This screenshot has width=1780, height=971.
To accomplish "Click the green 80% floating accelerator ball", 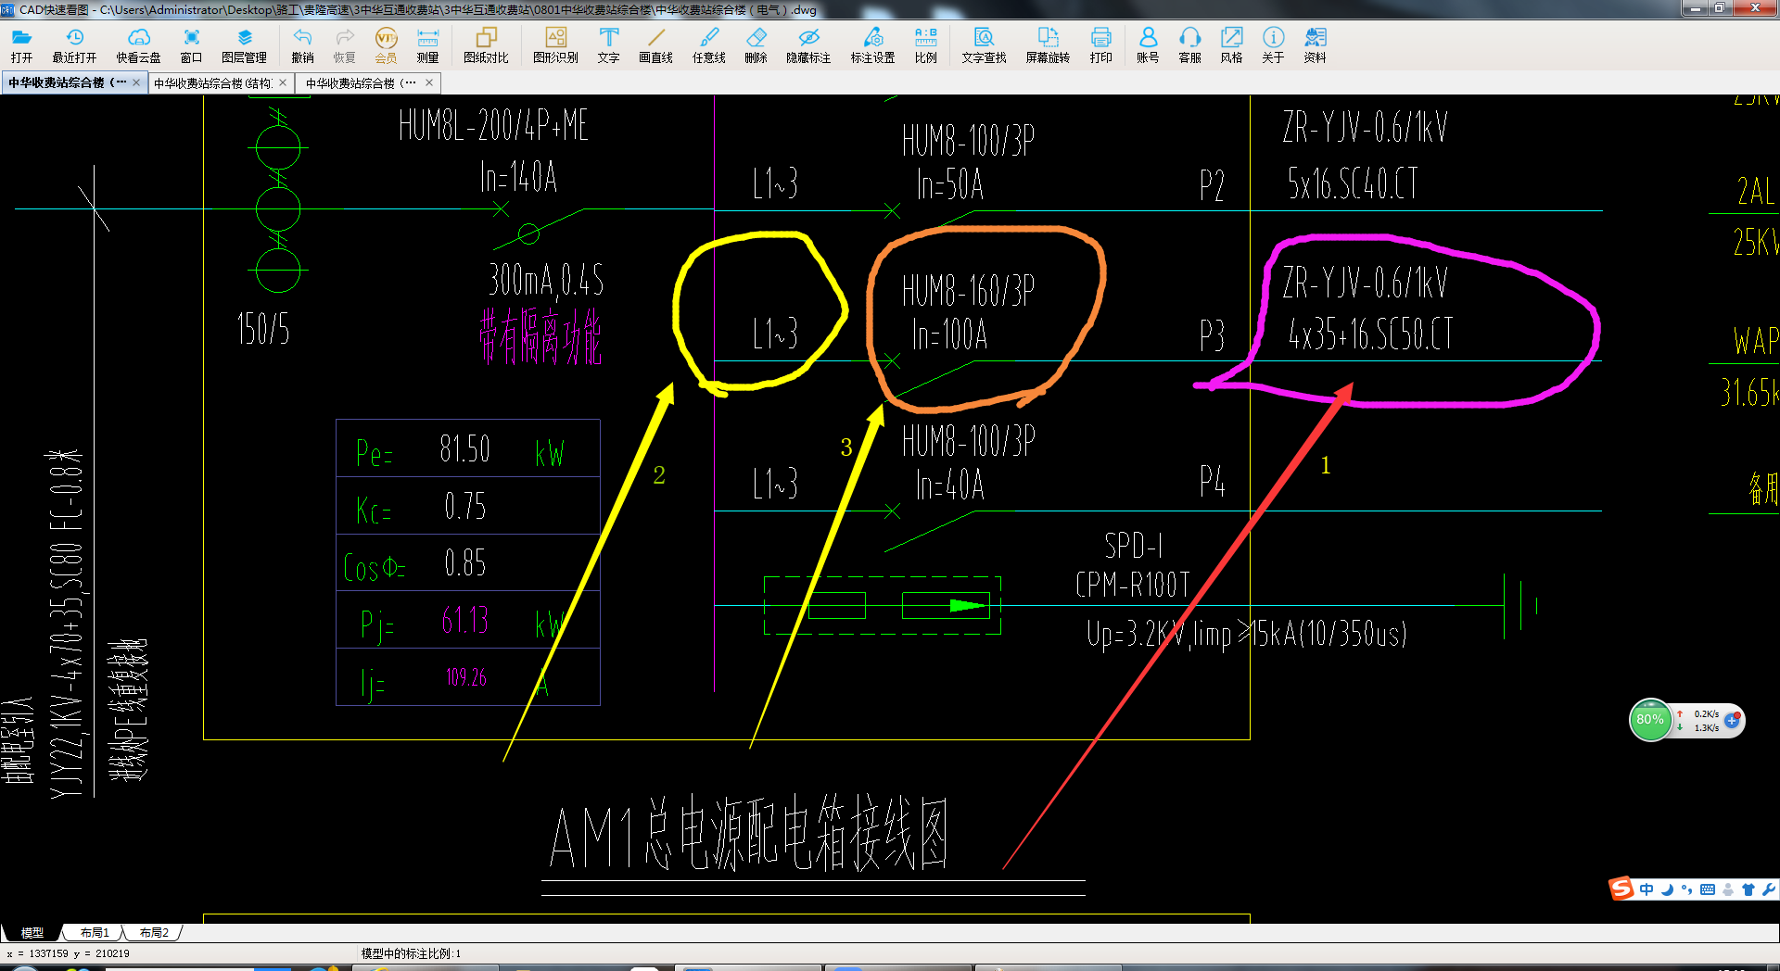I will 1650,720.
